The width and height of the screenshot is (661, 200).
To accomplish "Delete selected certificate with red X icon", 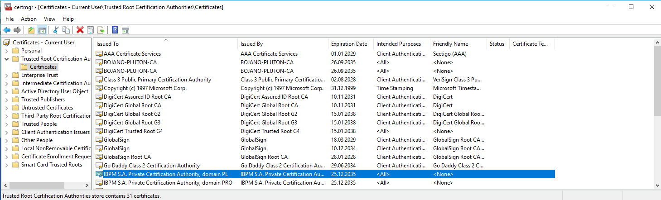I will [x=80, y=30].
